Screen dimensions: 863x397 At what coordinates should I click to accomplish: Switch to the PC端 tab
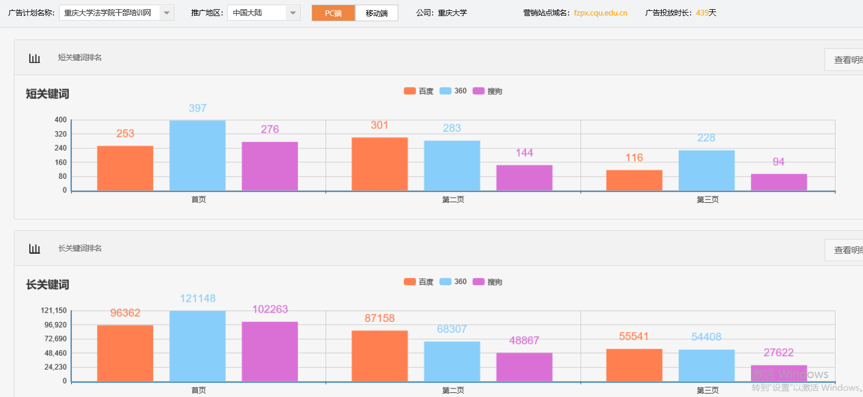333,13
